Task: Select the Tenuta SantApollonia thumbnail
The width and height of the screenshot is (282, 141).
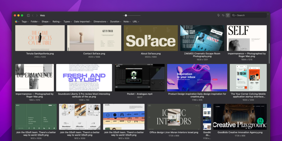Action: (x=40, y=38)
